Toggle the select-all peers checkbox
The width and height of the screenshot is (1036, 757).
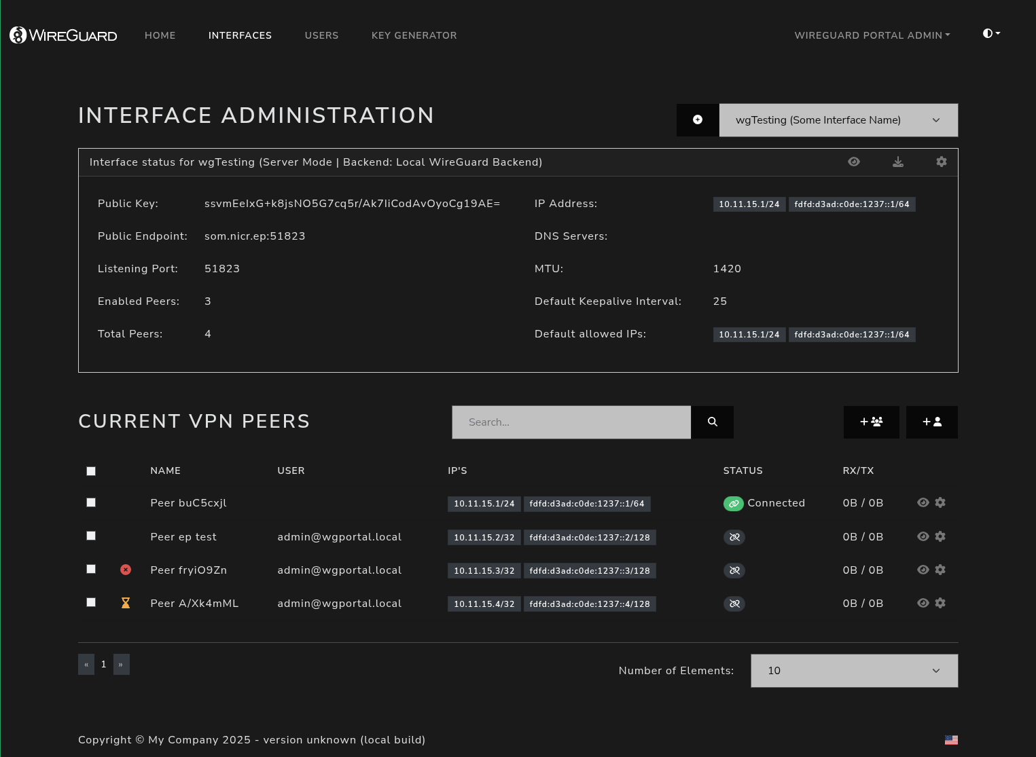tap(91, 471)
